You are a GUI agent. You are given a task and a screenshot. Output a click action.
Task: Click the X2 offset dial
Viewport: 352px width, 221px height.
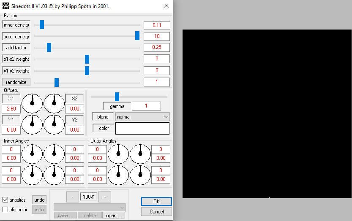(x=54, y=104)
